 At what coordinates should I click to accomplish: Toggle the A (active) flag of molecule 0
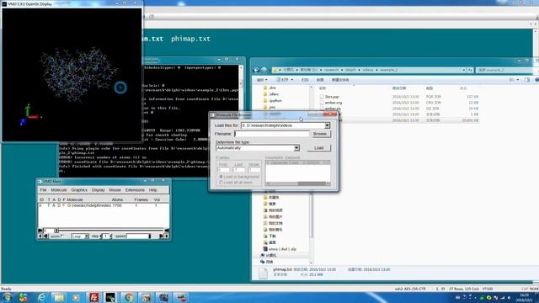coord(54,205)
